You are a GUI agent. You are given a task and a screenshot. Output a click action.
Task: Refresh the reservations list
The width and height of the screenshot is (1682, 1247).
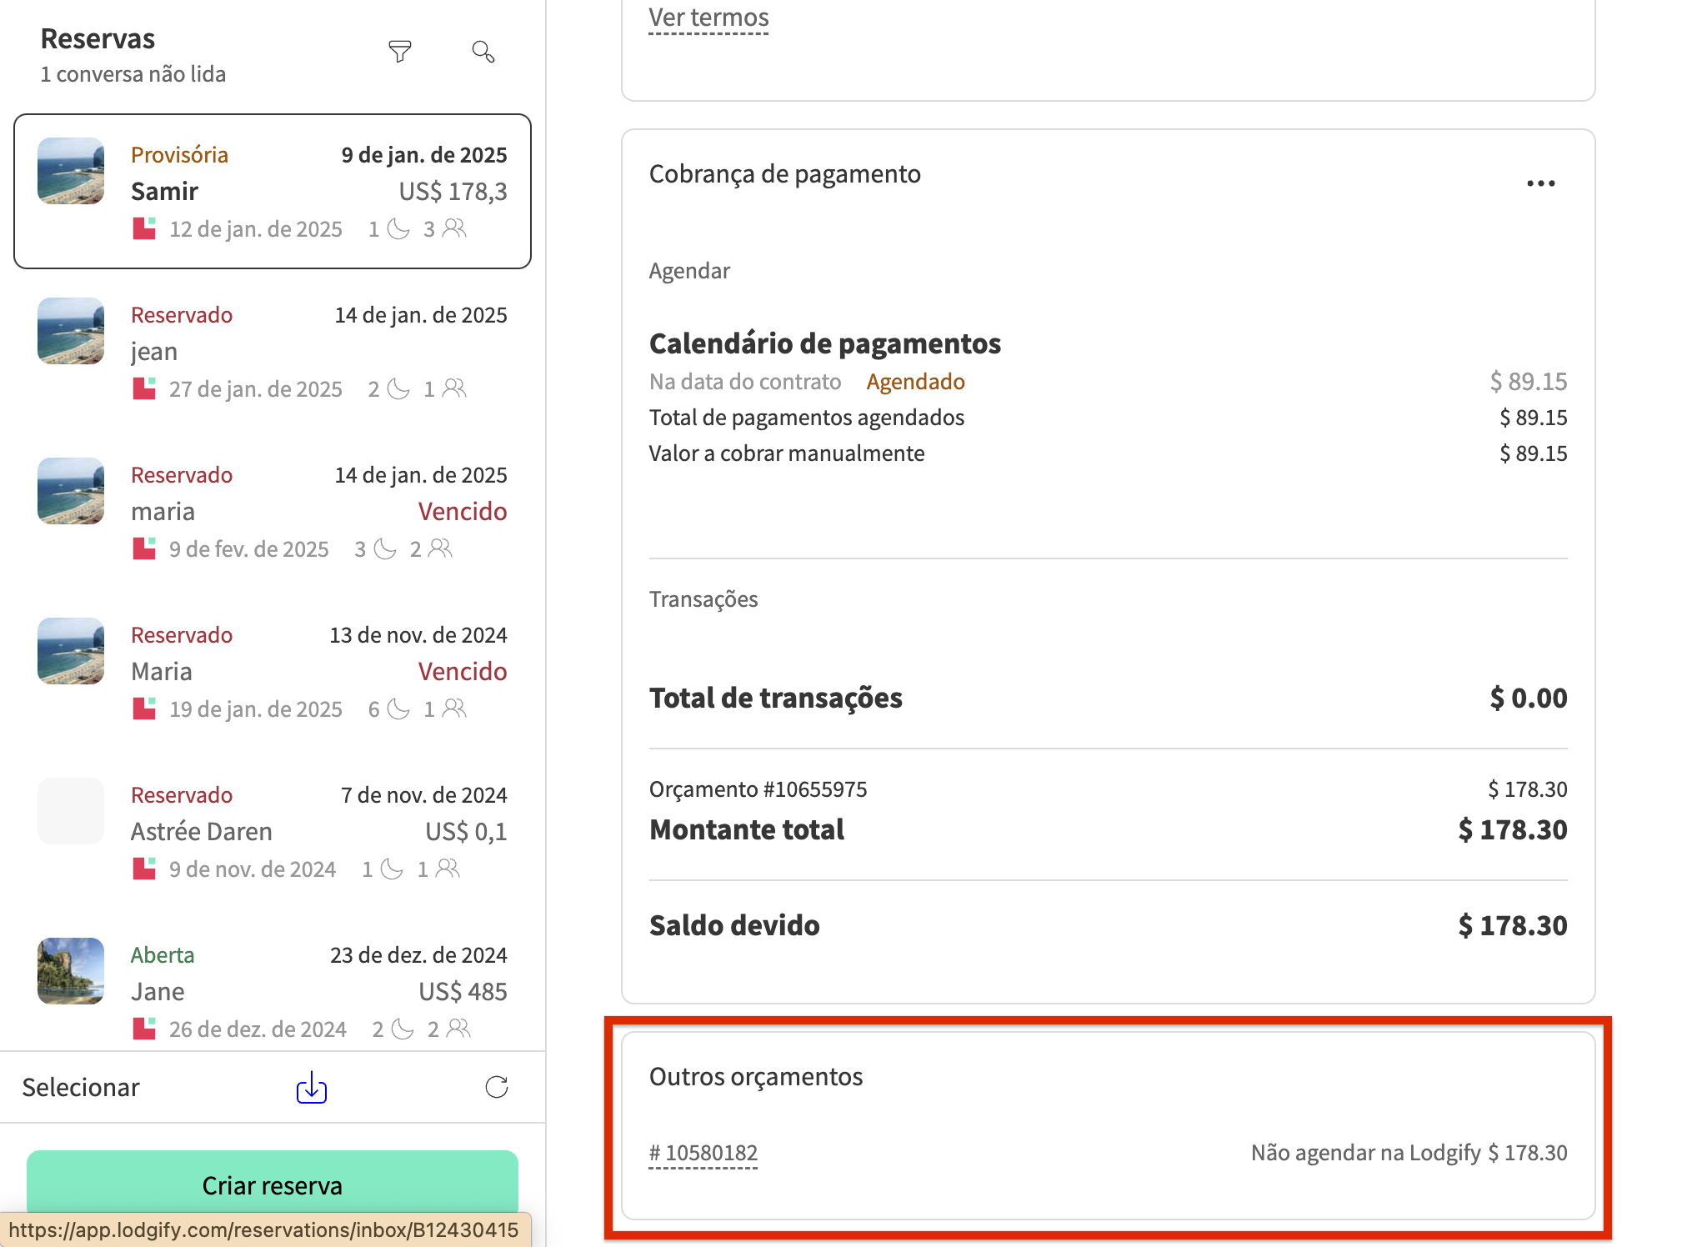(x=495, y=1087)
